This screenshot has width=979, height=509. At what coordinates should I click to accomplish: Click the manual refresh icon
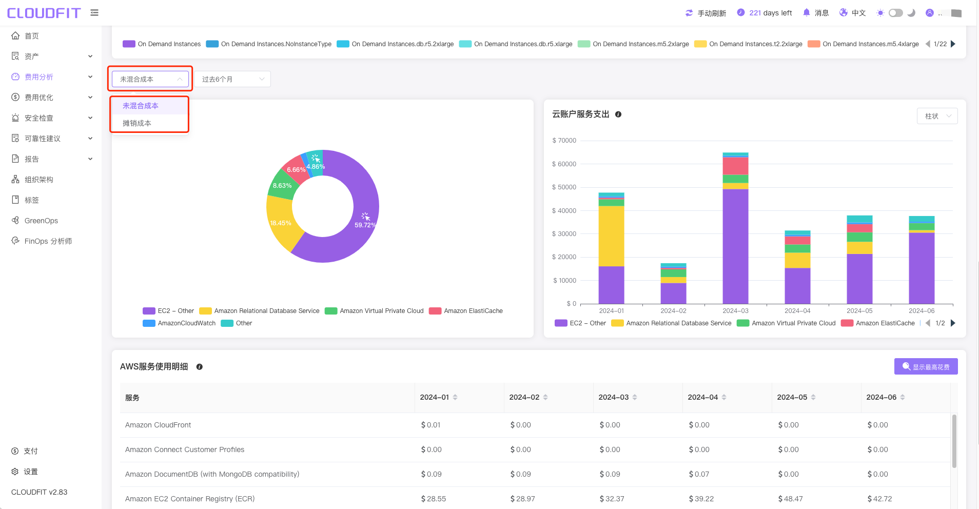(x=689, y=13)
